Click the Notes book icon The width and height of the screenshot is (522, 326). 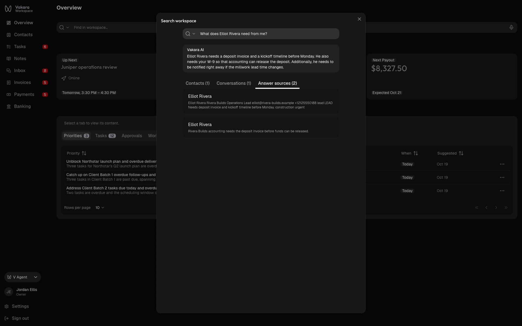point(9,59)
